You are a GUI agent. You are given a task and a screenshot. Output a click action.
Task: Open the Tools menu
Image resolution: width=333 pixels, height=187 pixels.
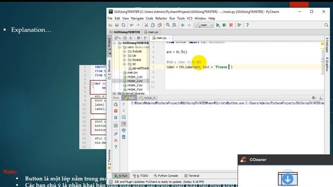click(x=181, y=19)
